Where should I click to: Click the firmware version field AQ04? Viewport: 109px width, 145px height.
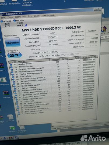pyautogui.click(x=53, y=33)
